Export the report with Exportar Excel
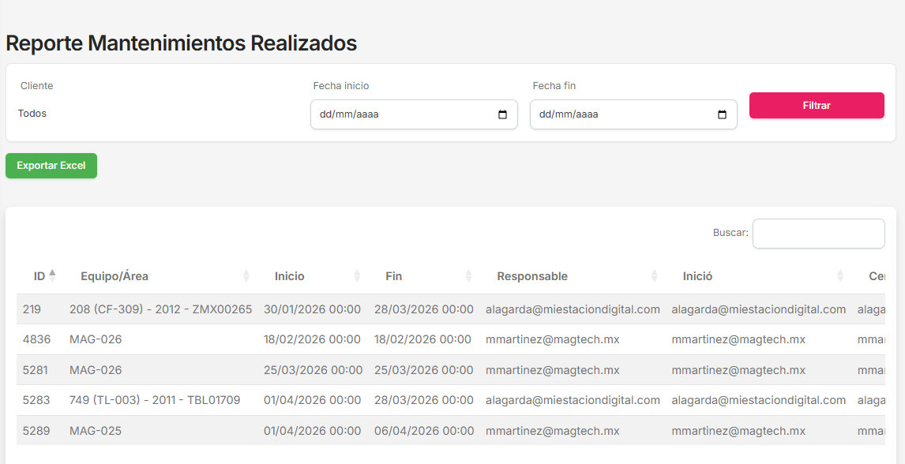905x464 pixels. (51, 166)
